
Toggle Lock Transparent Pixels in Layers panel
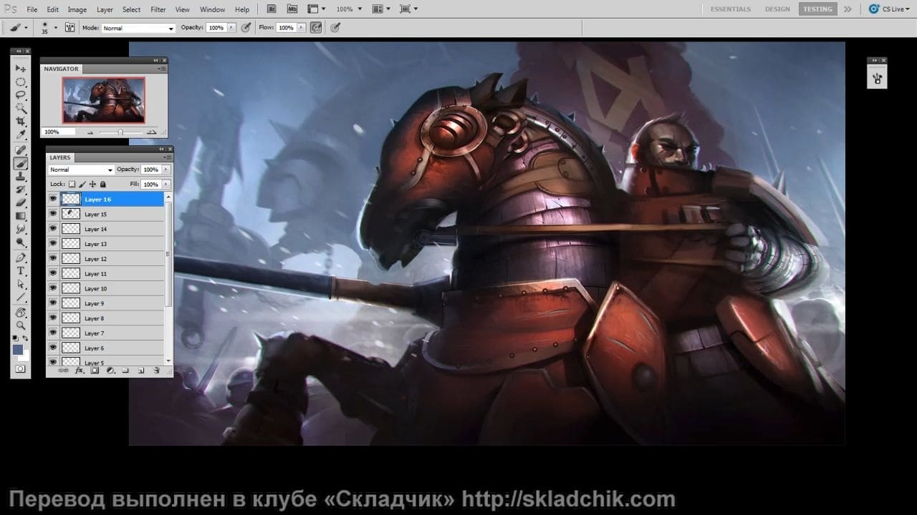coord(72,184)
